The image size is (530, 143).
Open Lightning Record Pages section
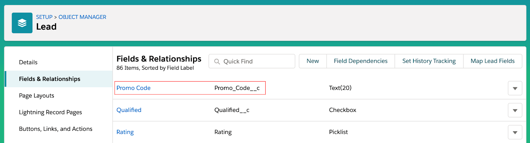(x=50, y=112)
